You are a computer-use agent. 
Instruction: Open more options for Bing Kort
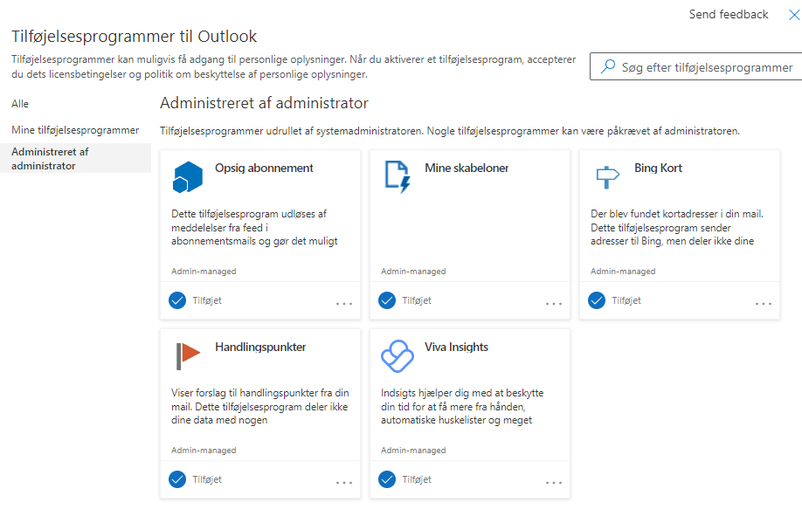[764, 304]
